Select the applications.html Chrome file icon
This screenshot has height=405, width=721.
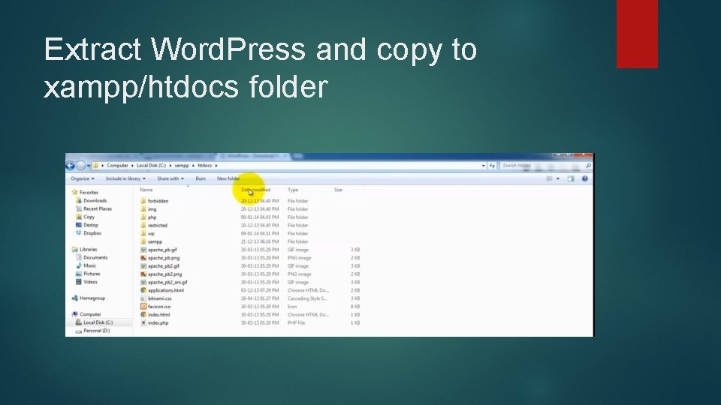point(143,290)
